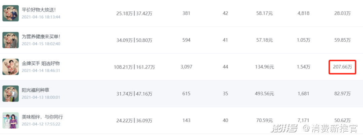
Task: Click the 2021-04-12 17:55:22 timestamp
Action: [x=41, y=124]
